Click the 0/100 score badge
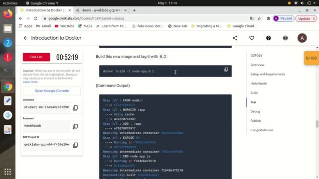 coord(312,58)
